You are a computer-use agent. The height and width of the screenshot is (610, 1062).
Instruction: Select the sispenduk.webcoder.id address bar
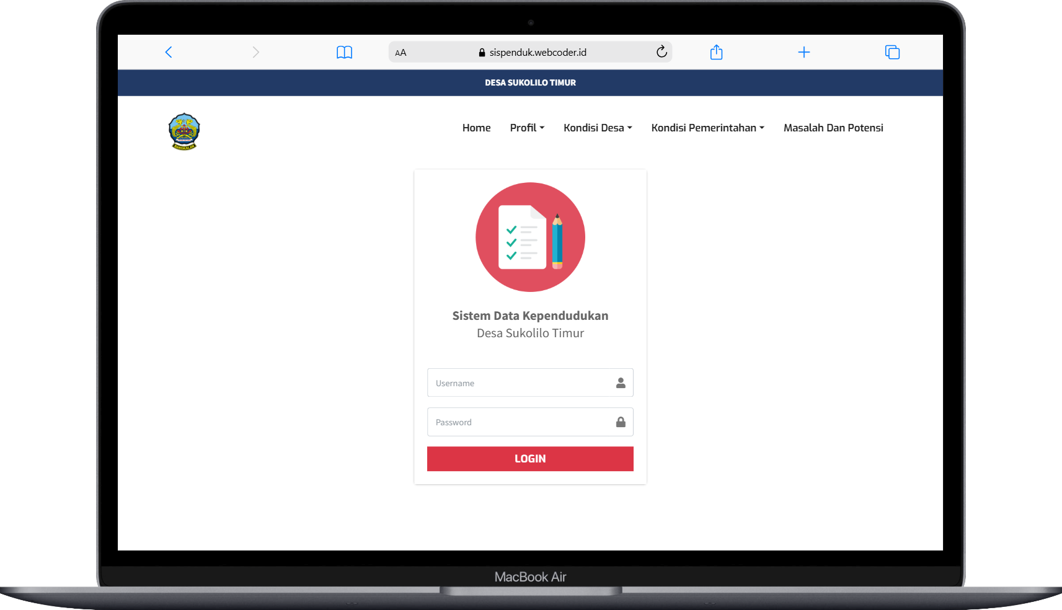(x=530, y=52)
